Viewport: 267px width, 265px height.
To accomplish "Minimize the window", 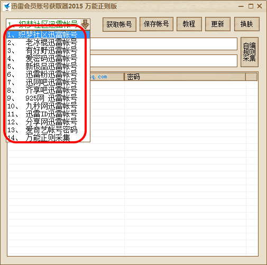I will click(x=241, y=6).
